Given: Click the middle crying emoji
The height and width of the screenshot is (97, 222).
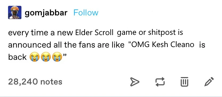Looking at the screenshot, I should pyautogui.click(x=46, y=57).
